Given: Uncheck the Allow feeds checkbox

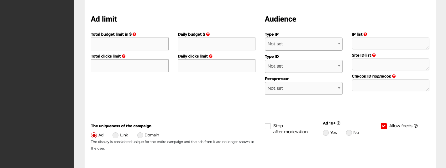Looking at the screenshot, I should 384,126.
